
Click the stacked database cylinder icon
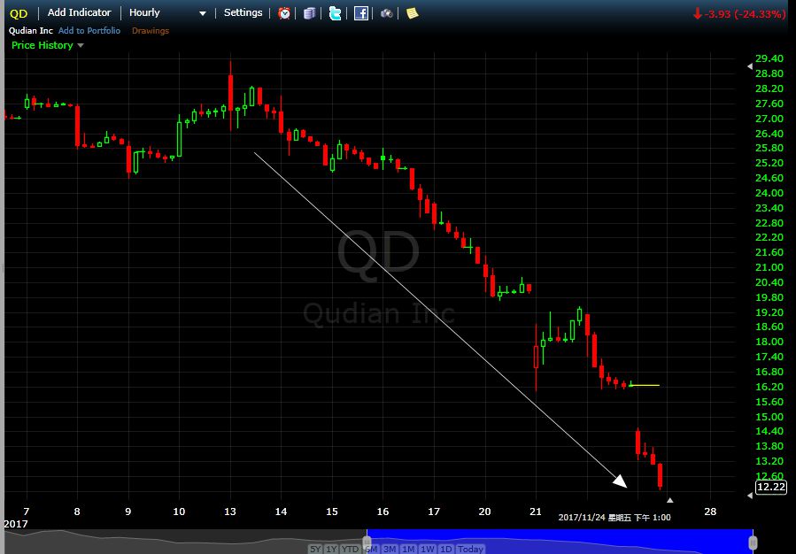pos(309,13)
